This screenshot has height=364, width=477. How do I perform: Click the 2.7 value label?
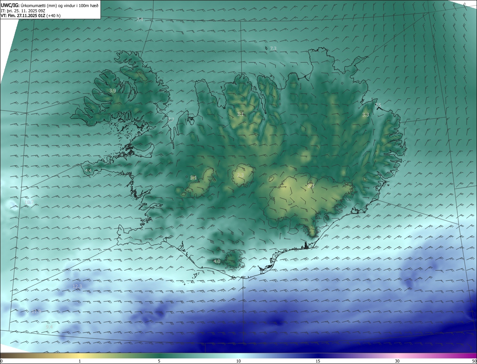(171, 119)
